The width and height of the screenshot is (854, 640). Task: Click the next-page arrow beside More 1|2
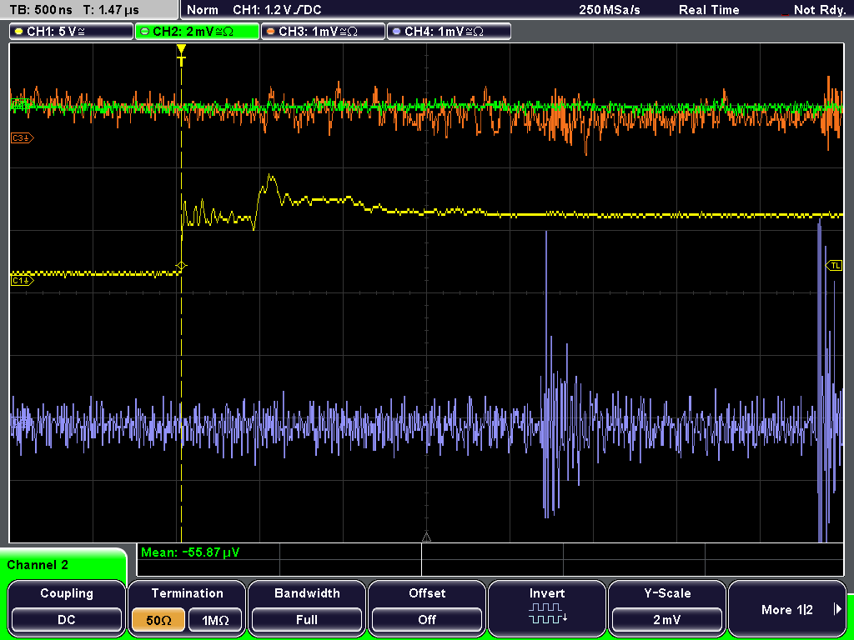tap(837, 609)
